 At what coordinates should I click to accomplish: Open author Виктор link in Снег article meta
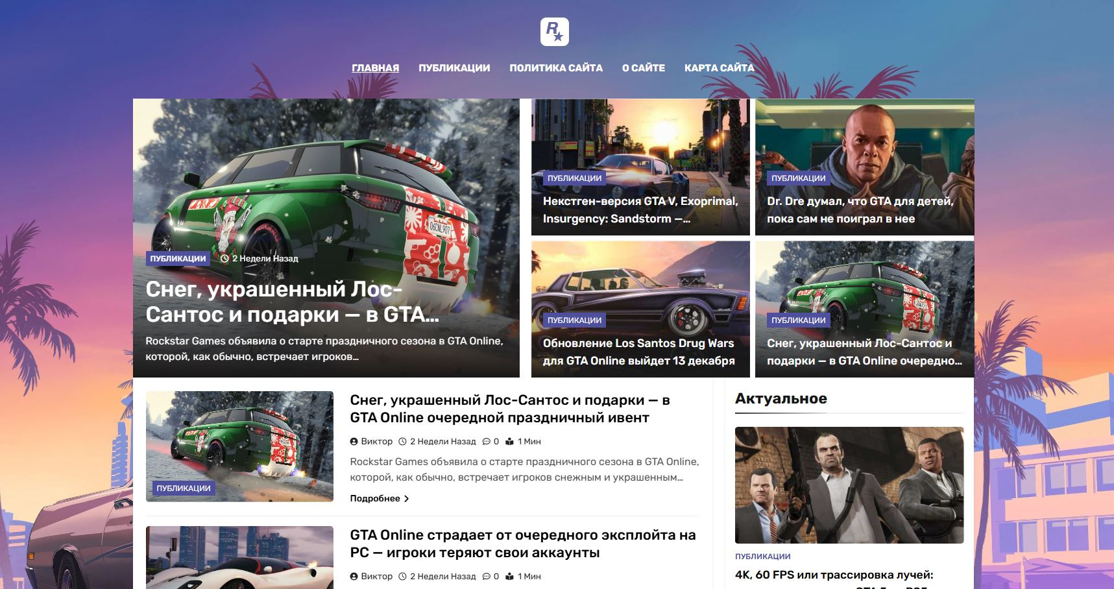pos(377,442)
